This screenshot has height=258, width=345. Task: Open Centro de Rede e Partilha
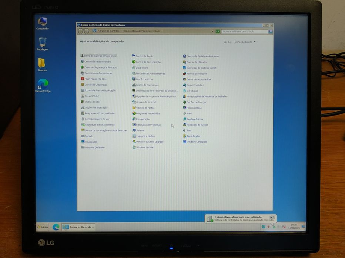point(96,62)
